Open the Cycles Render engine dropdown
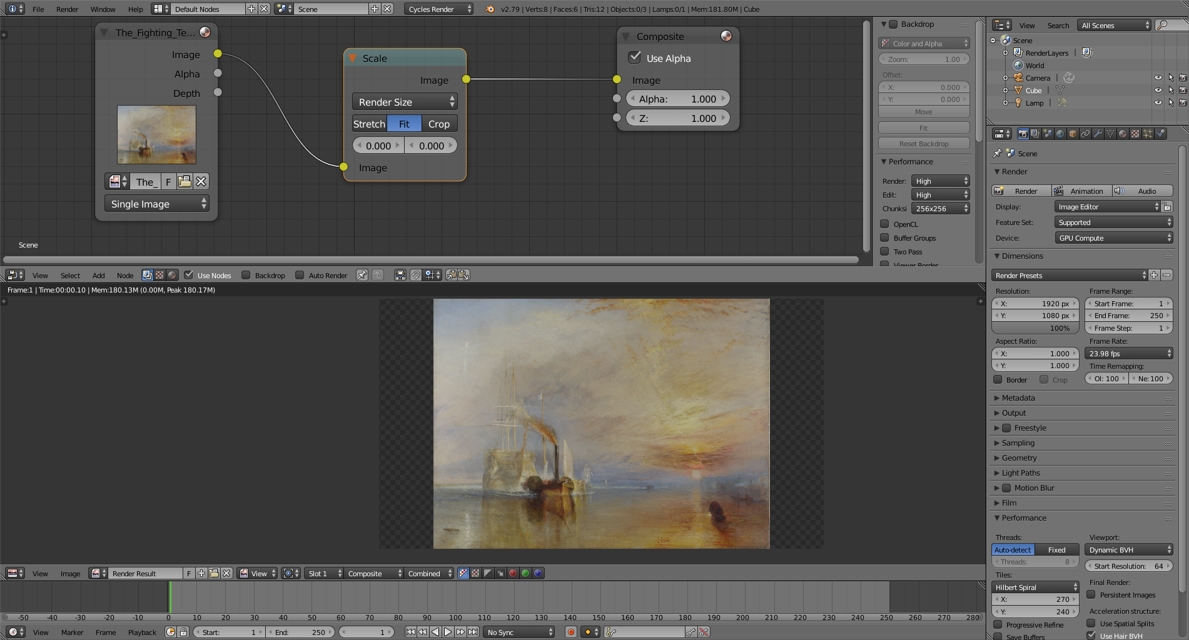The image size is (1189, 640). (x=438, y=9)
